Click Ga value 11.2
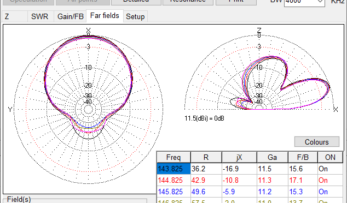The image size is (347, 203). click(x=272, y=192)
